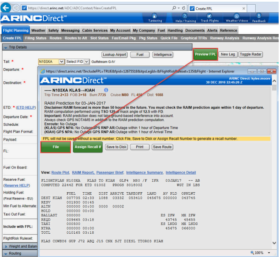Open Quick File submenu item
279x257 pixels.
(x=169, y=38)
